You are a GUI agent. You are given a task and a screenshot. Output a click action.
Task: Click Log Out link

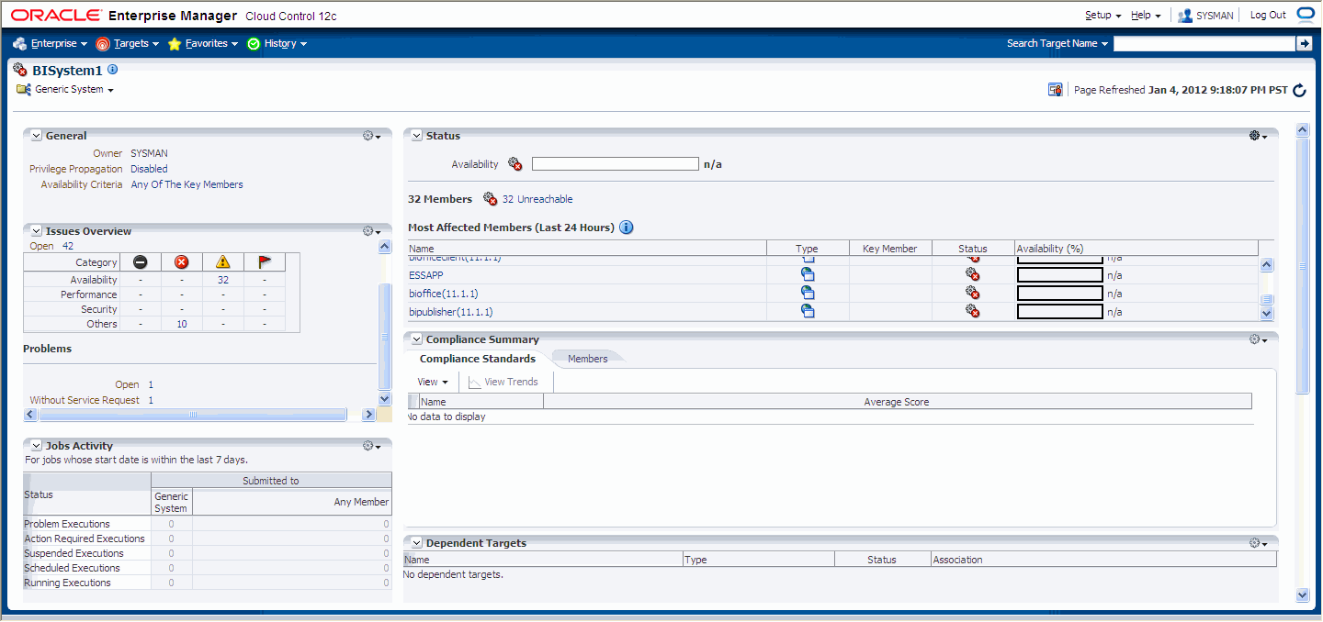pos(1268,16)
